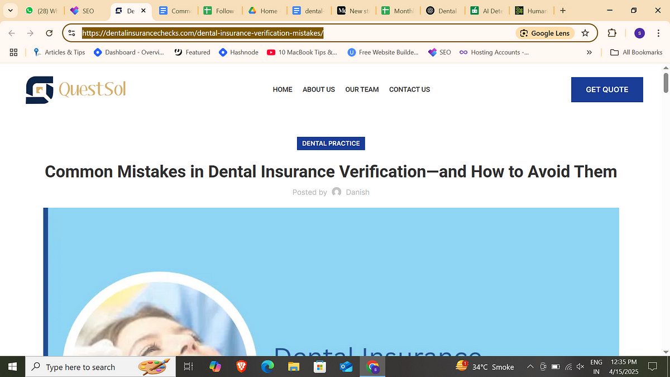This screenshot has width=670, height=377.
Task: Switch to the ChatGPT Dental tab
Action: [442, 11]
